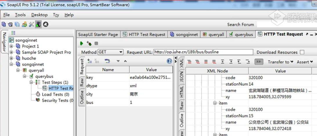Viewport: 317px width, 136px height.
Task: Run the HTTP request with green play button
Action: 81,43
